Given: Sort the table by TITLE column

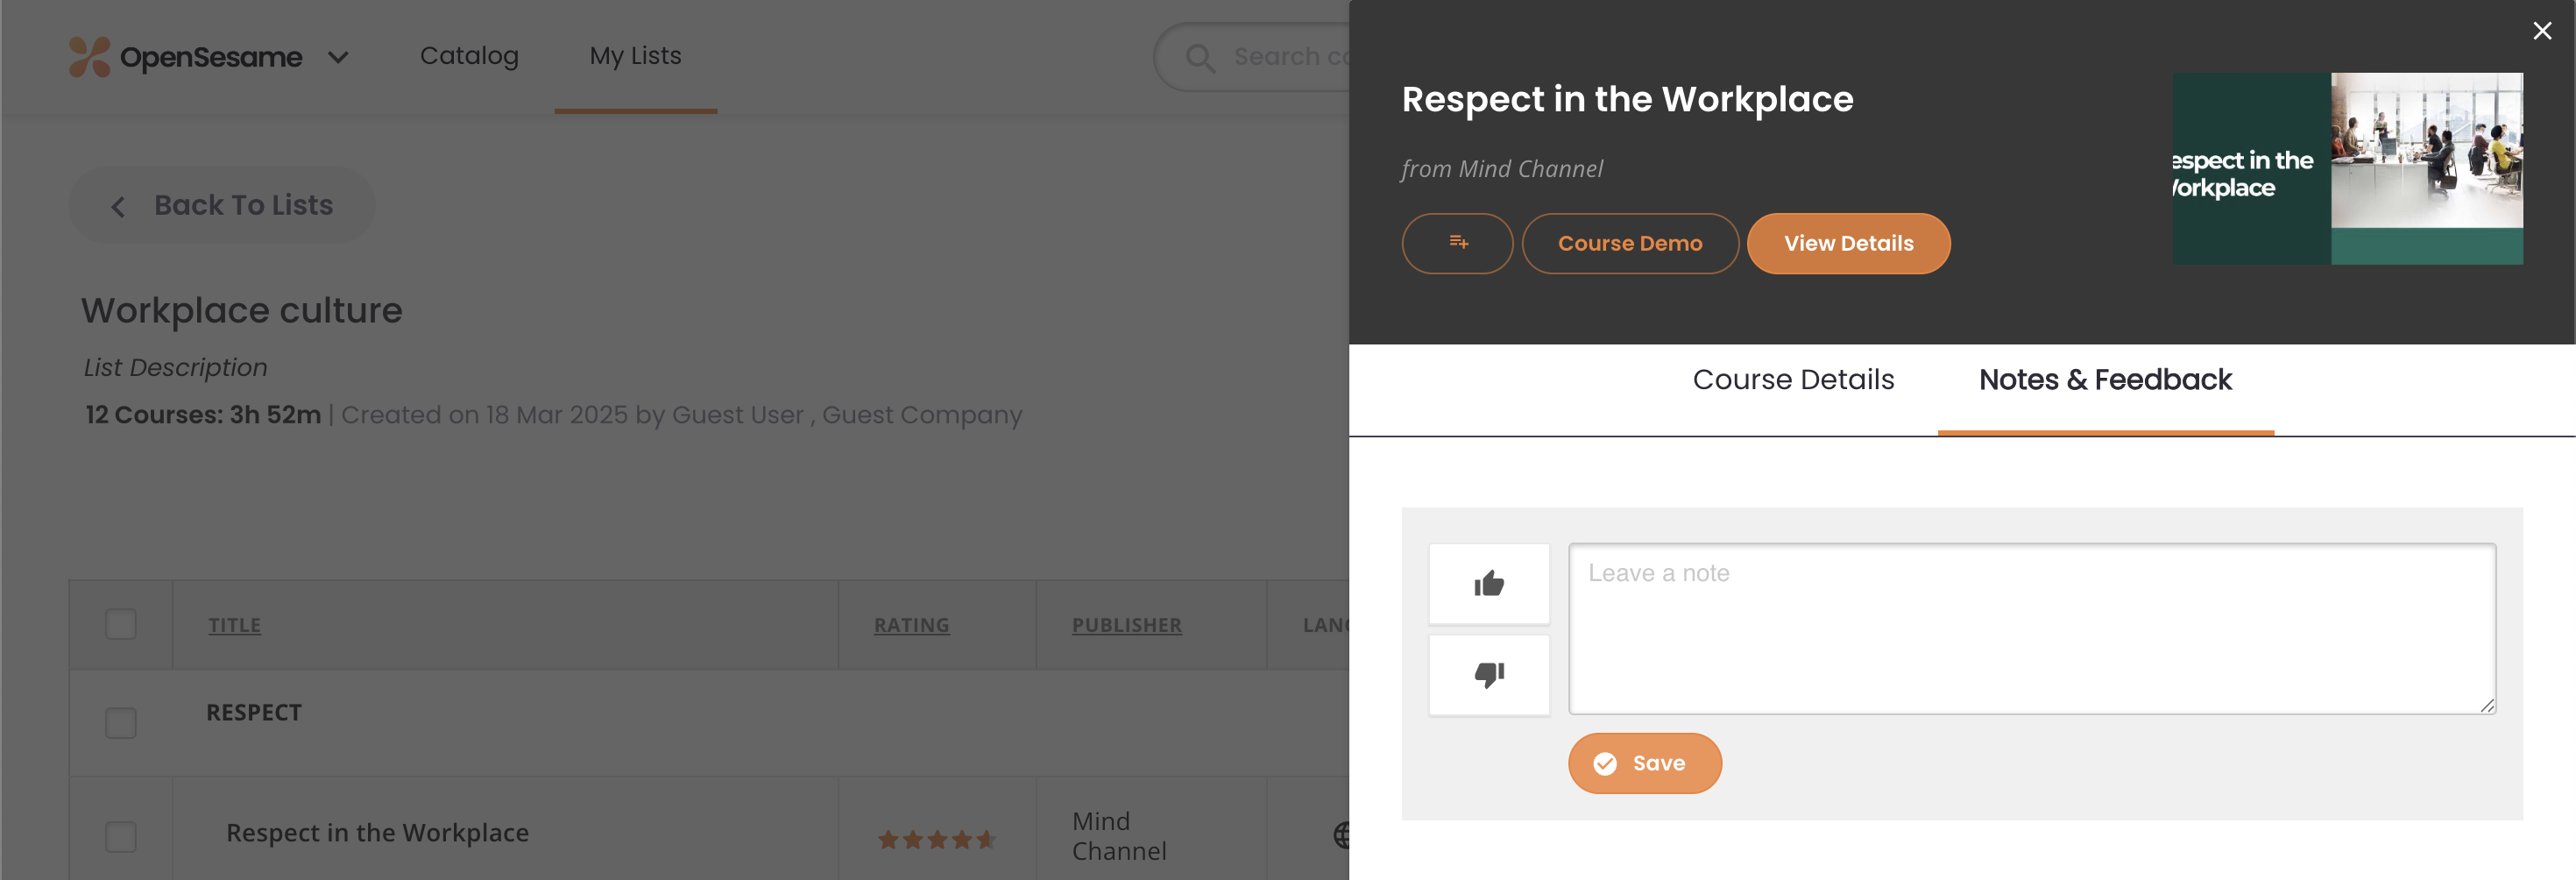Looking at the screenshot, I should [234, 625].
